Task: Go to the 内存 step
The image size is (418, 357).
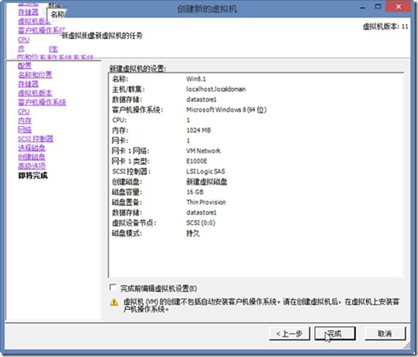Action: coord(25,120)
